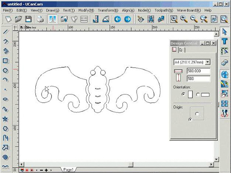Click the vertical scrollbar down arrow
The image size is (231, 173).
tap(216, 159)
